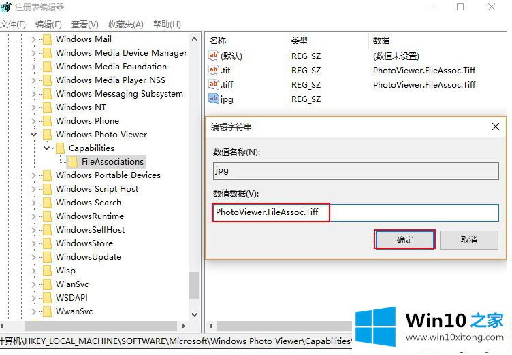This screenshot has height=355, width=512.
Task: Click the Windows Media Foundation folder icon
Action: point(48,67)
